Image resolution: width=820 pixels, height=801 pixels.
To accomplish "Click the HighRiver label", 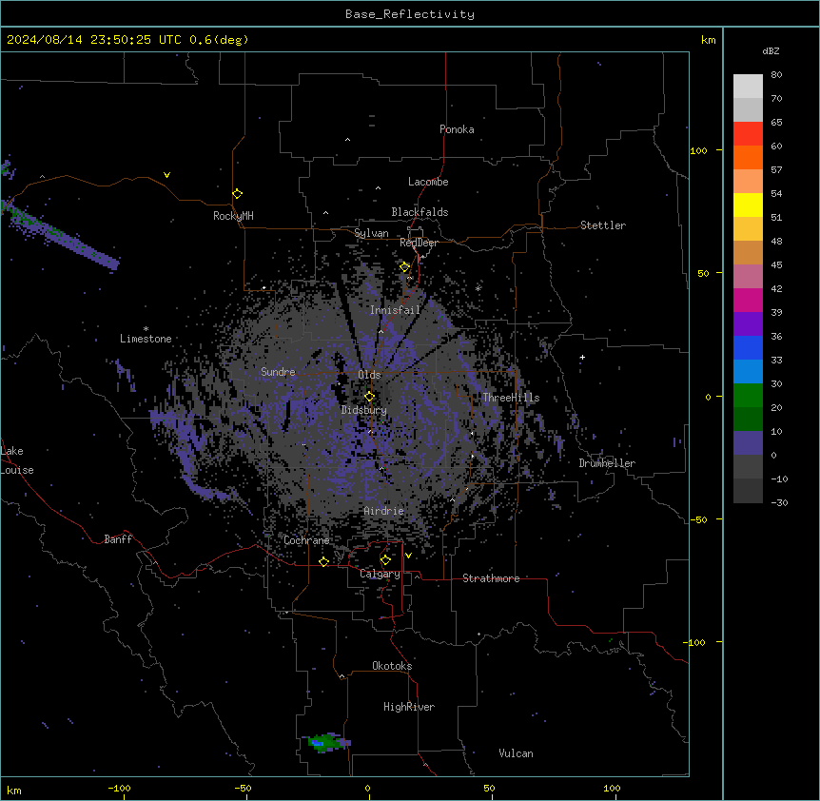I will coord(409,707).
